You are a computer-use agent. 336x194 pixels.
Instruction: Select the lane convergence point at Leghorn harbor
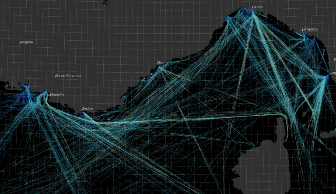coord(328,77)
